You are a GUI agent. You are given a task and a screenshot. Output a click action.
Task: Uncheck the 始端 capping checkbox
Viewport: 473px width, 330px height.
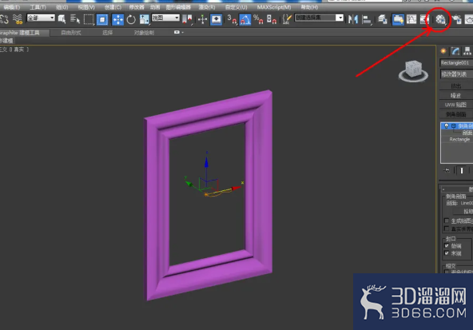coord(447,245)
